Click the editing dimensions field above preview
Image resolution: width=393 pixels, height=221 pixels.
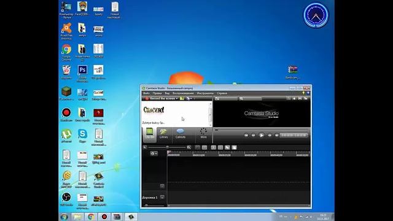coord(226,98)
